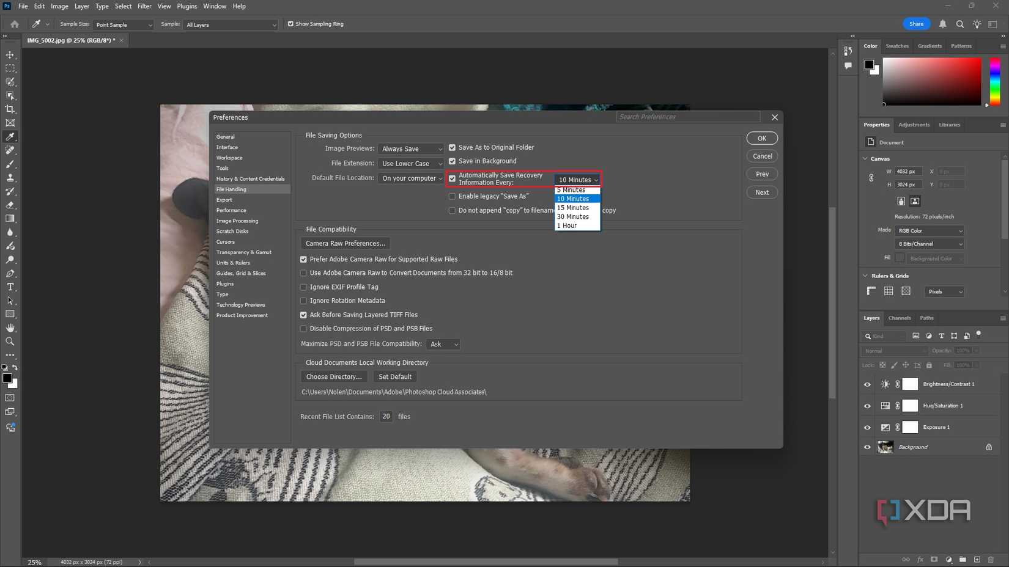Click the Recent File List Contains field
The width and height of the screenshot is (1009, 567).
coord(386,416)
